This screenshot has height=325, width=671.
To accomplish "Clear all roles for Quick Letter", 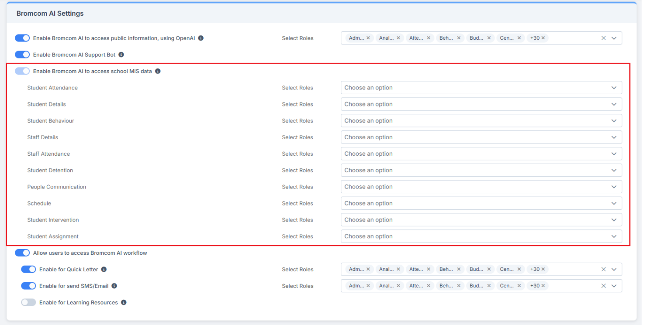I will (x=603, y=270).
